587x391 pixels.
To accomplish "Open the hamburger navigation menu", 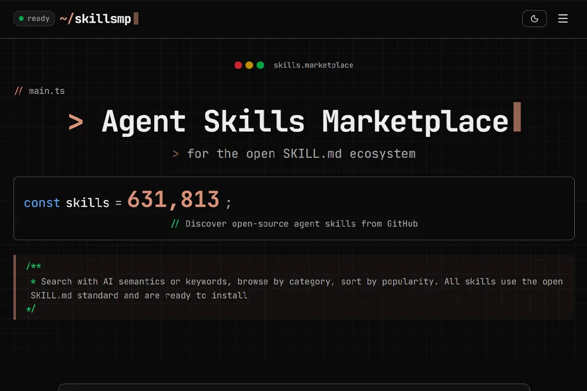I will coord(563,19).
